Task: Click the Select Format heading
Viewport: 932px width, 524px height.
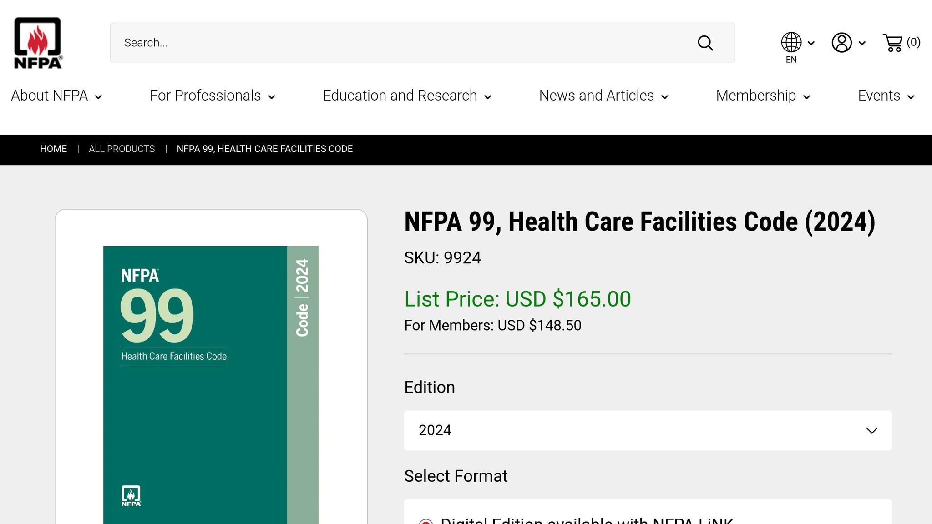Action: point(456,476)
